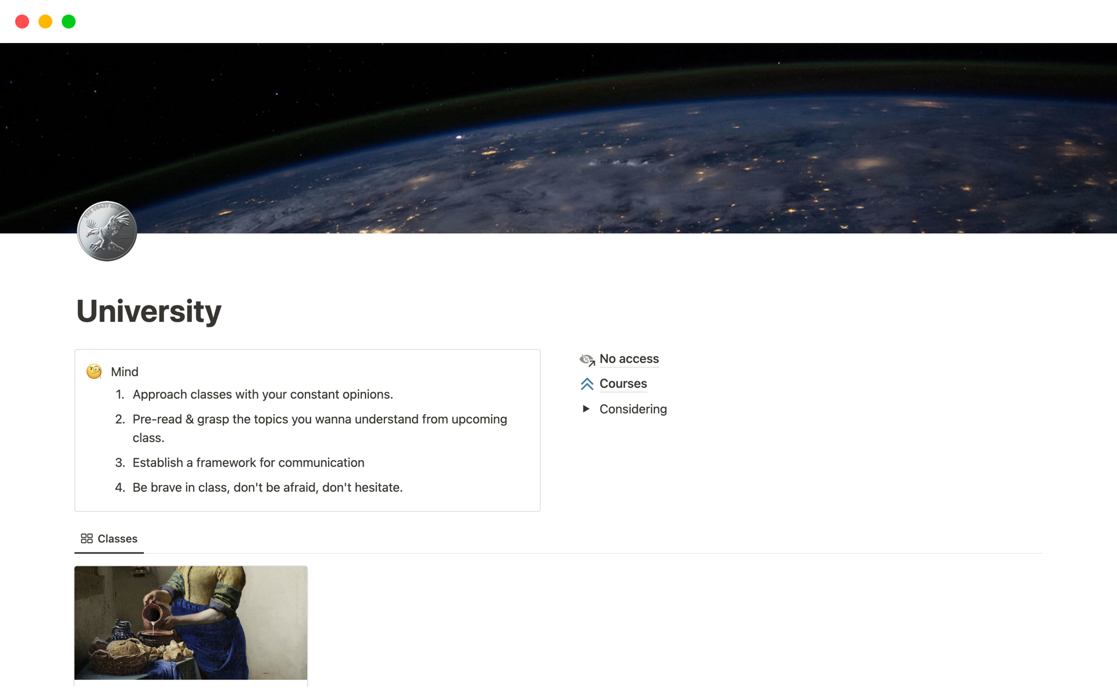This screenshot has height=698, width=1117.
Task: Toggle visibility of No access item
Action: pos(588,359)
